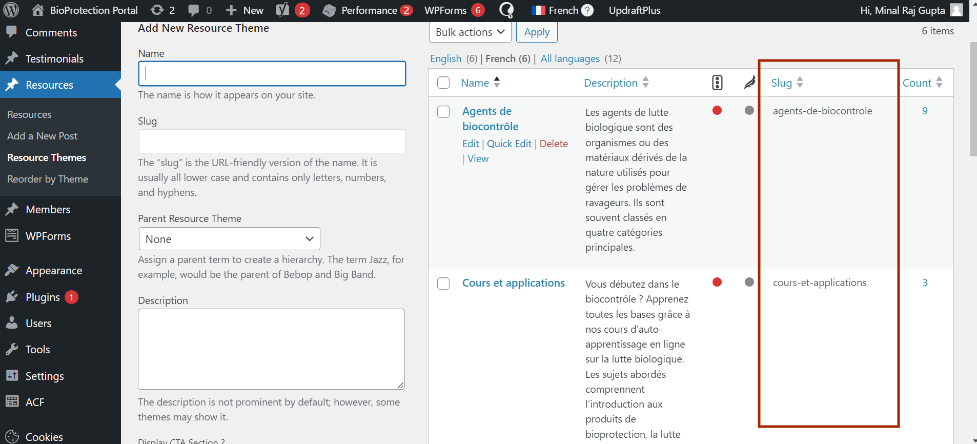Open the count 9 link for agents-de-biocontrole
Screen dimensions: 977x444
(925, 111)
